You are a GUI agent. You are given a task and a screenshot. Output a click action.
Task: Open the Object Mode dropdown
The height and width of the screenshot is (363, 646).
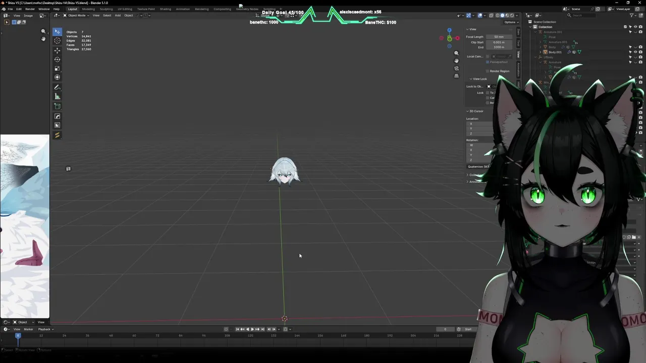point(76,15)
